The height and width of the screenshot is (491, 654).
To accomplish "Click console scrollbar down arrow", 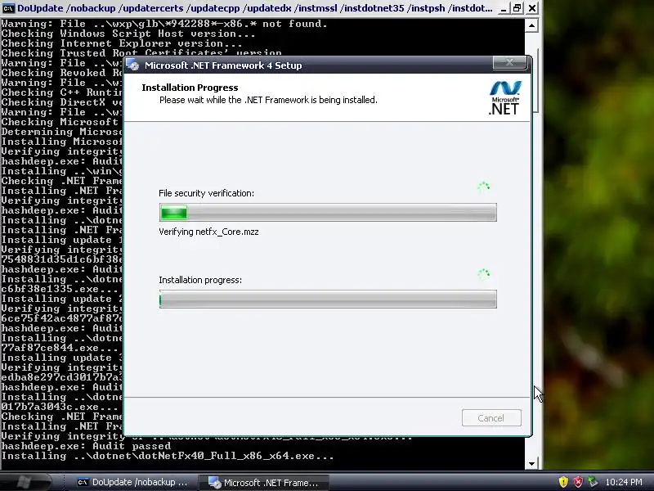I will point(531,463).
